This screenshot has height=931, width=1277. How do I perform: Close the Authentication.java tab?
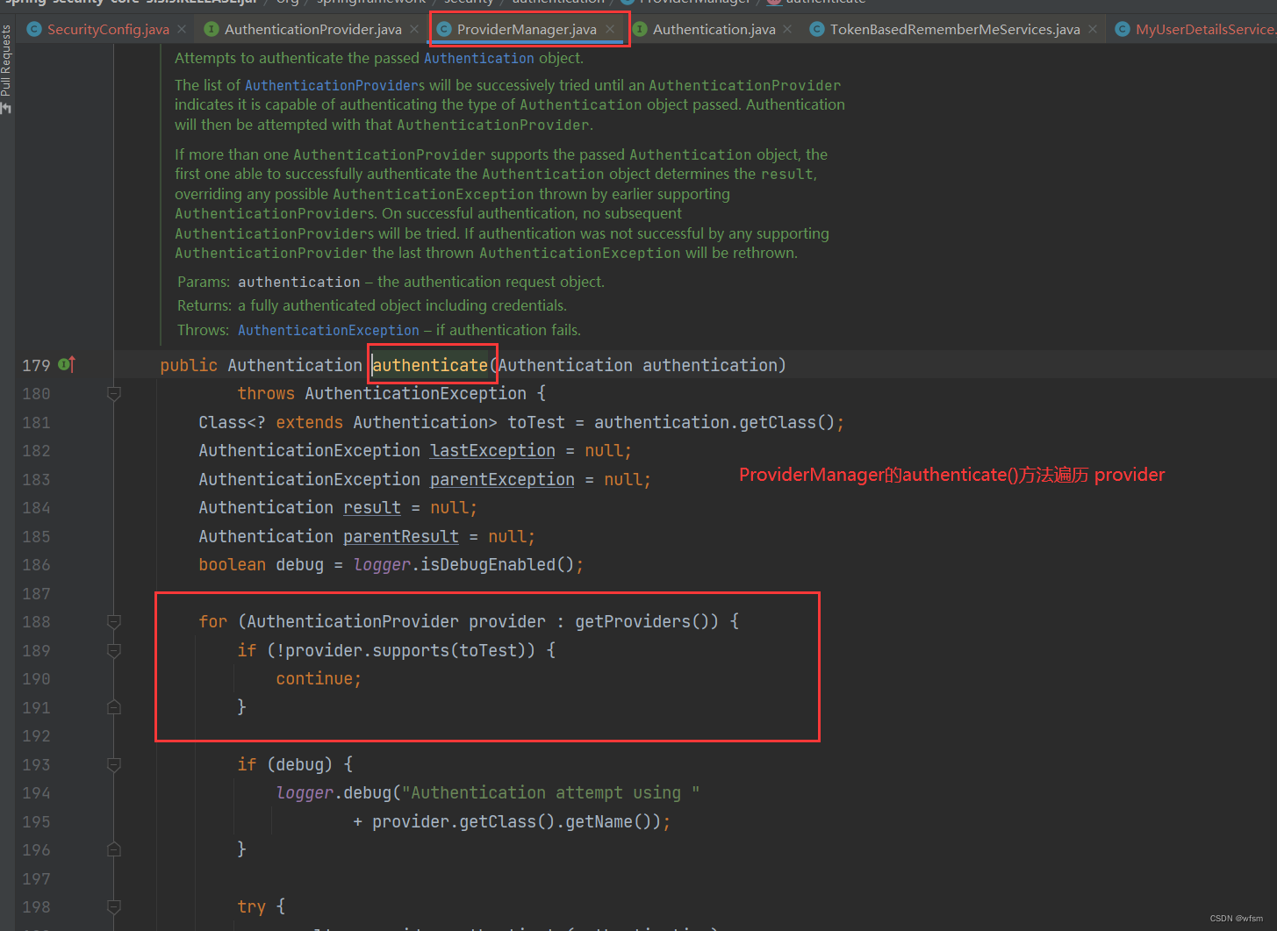(787, 29)
